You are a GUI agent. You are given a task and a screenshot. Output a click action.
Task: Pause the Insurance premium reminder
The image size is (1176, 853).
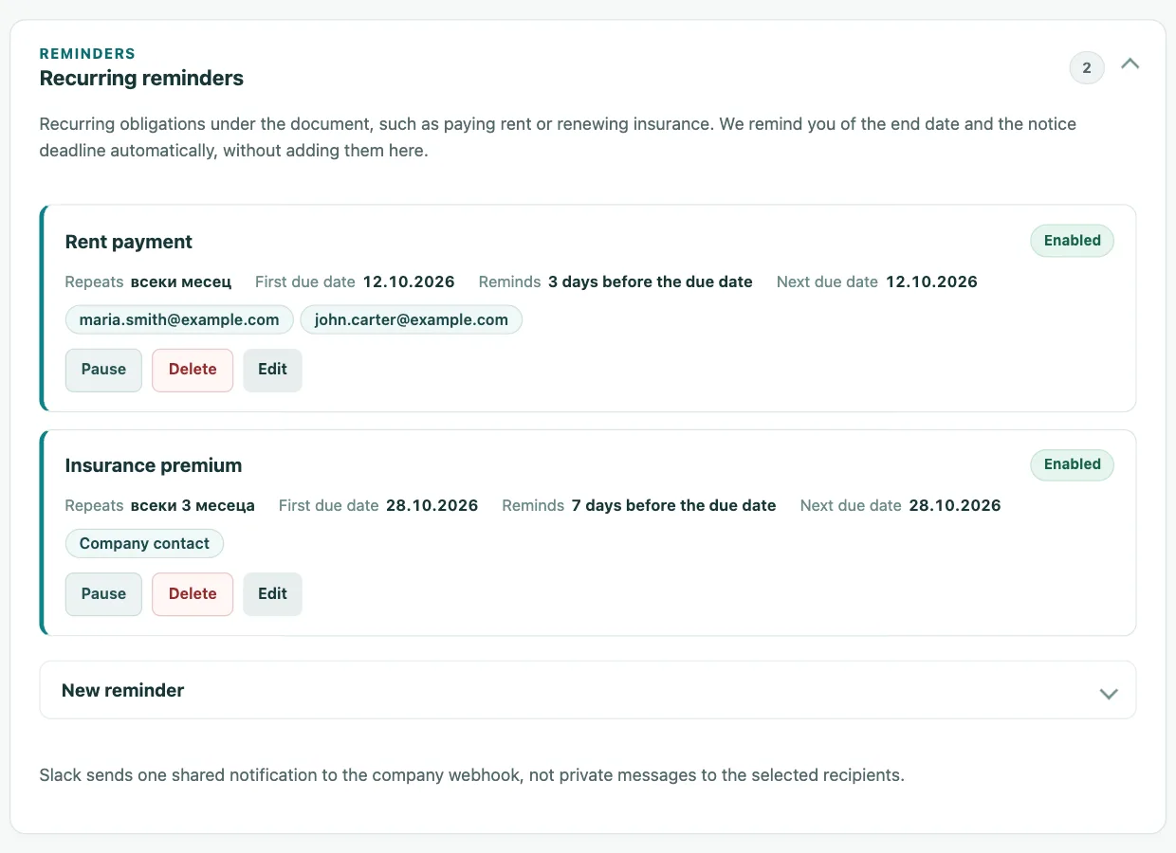[x=103, y=594]
